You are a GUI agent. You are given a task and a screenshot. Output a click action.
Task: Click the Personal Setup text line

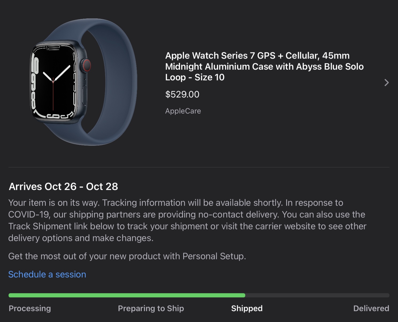coord(127,256)
